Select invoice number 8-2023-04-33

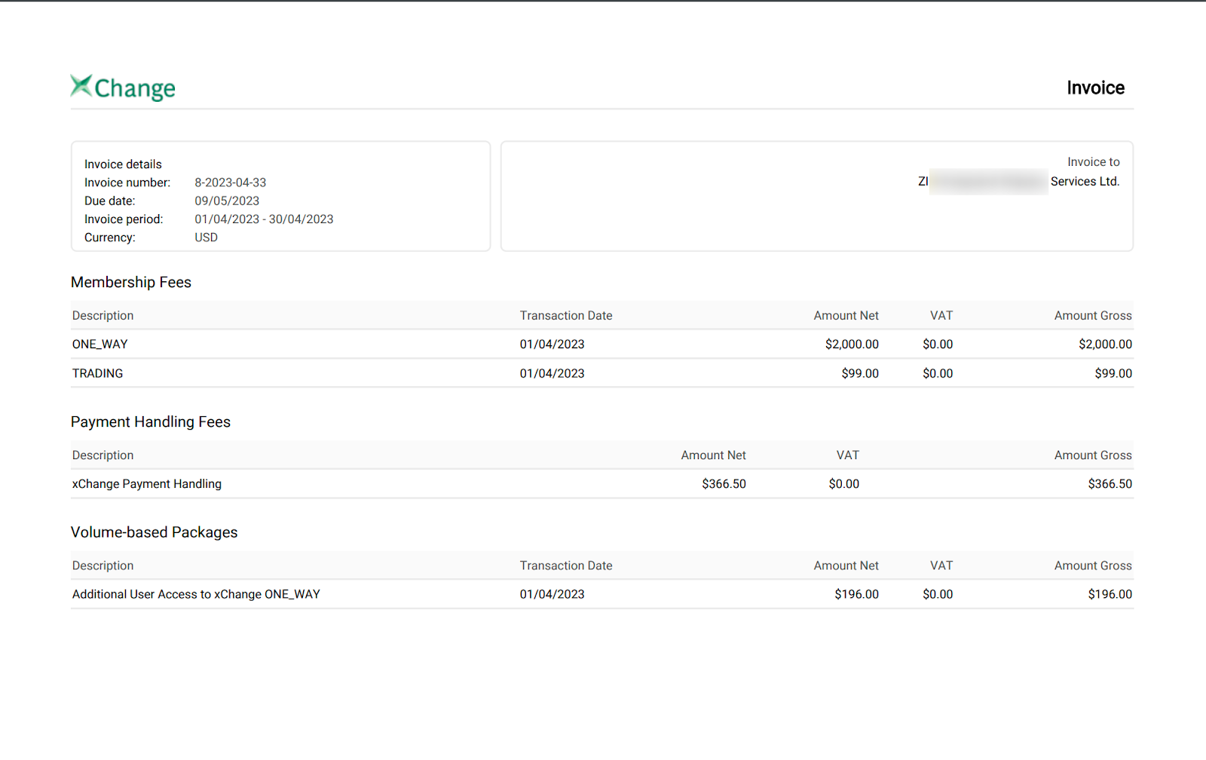231,182
